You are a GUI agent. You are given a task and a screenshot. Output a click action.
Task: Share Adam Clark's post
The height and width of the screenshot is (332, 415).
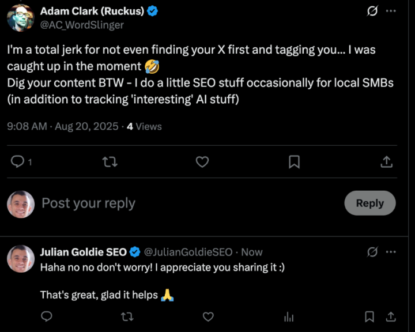(387, 162)
